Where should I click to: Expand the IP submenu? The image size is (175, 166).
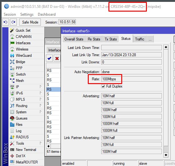coord(41,87)
